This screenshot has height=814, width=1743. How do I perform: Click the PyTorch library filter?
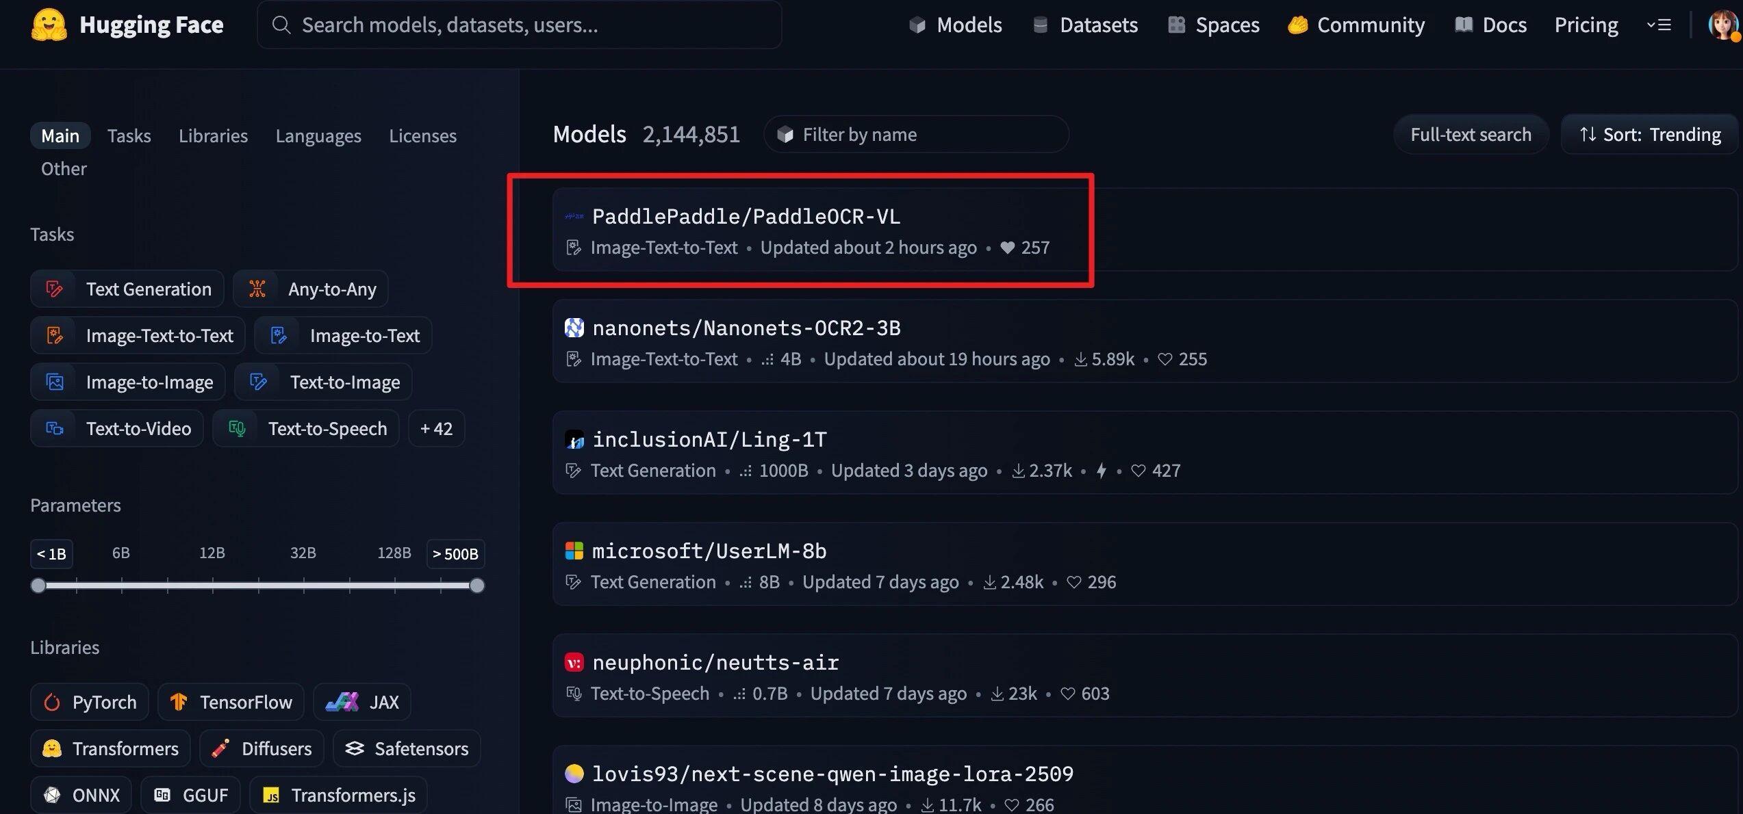pos(90,702)
